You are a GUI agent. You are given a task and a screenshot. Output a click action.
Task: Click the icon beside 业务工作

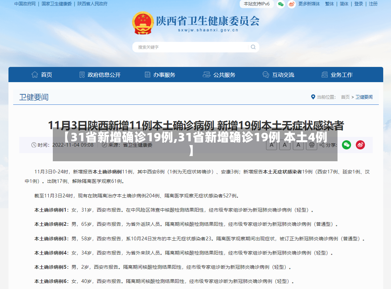coord(324,74)
